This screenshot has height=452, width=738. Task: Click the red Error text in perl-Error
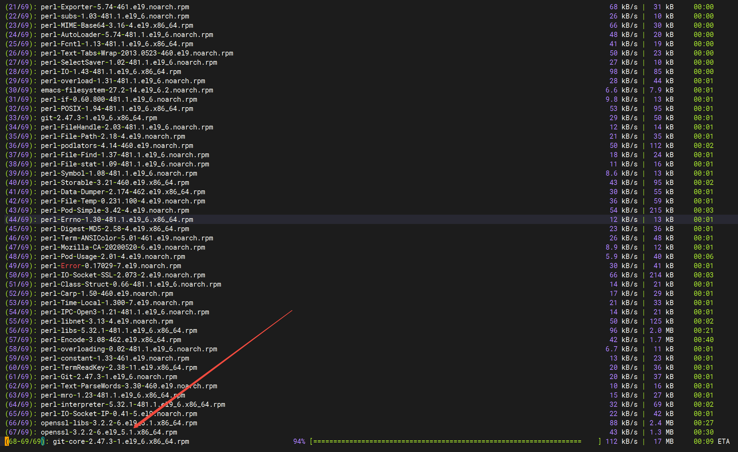(x=71, y=266)
